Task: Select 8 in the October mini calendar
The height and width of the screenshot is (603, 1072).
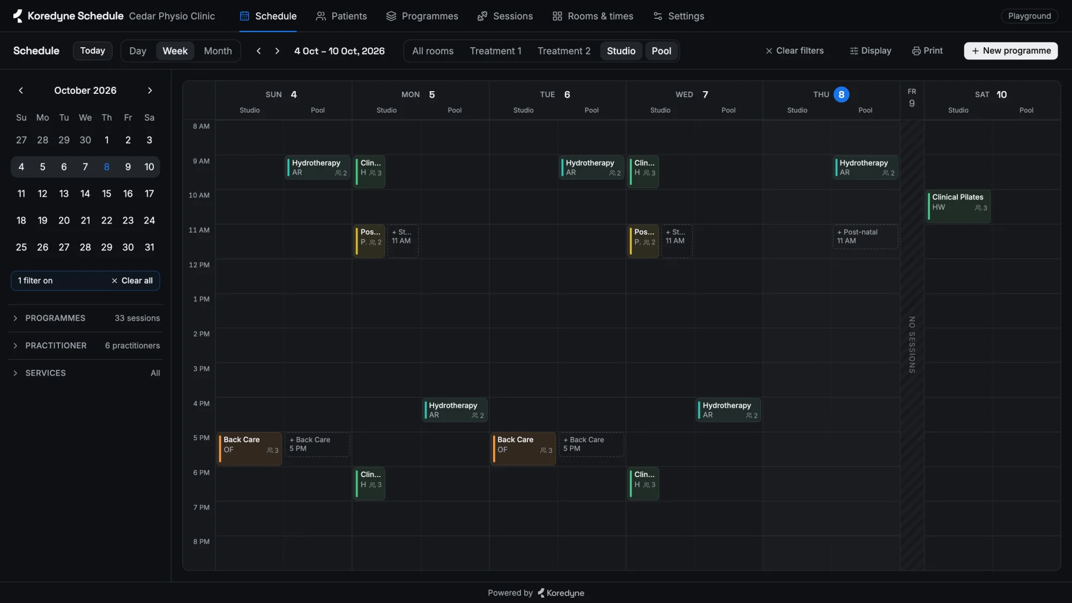Action: (x=107, y=167)
